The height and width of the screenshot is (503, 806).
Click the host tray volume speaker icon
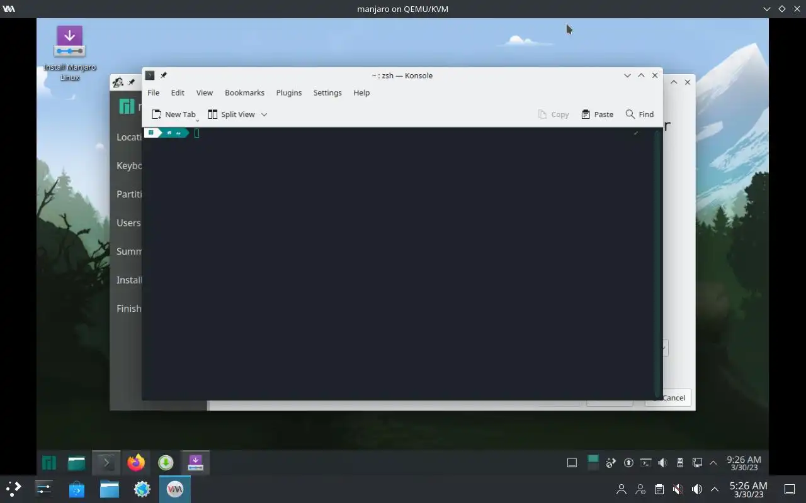tap(696, 489)
